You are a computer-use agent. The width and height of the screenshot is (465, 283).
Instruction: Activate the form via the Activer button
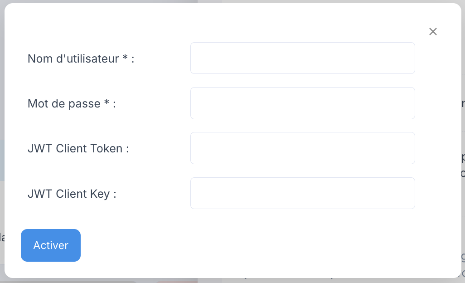[x=50, y=245]
